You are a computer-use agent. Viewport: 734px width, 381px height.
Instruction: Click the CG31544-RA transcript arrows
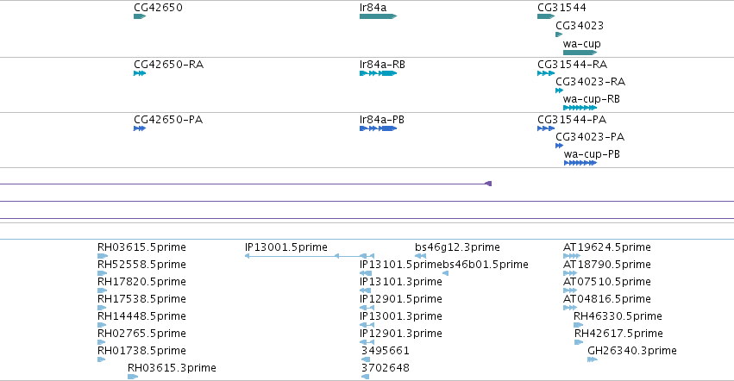coord(546,73)
